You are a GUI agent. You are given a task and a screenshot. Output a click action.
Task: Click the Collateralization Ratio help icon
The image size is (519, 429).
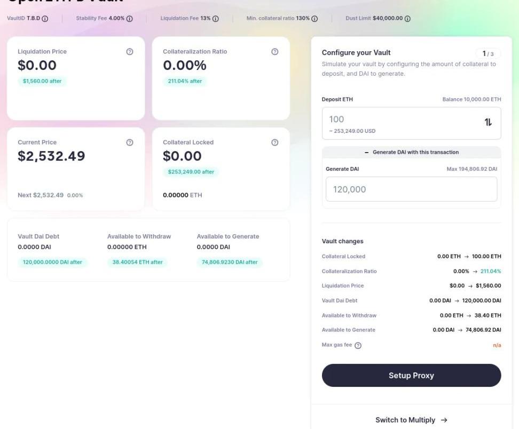coord(275,52)
